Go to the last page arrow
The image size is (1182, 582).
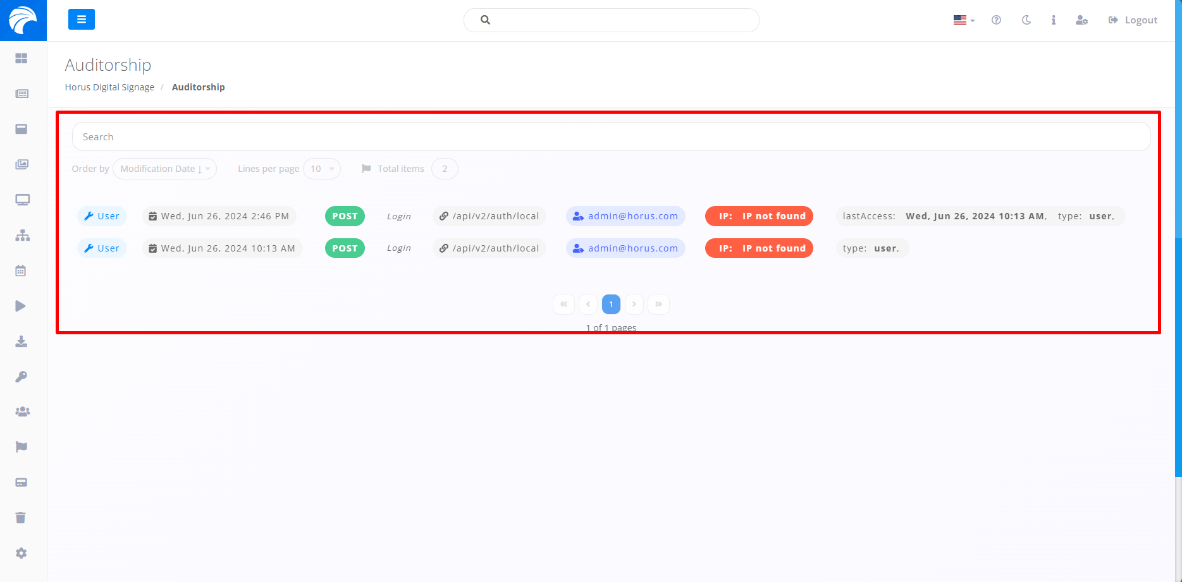pyautogui.click(x=658, y=304)
